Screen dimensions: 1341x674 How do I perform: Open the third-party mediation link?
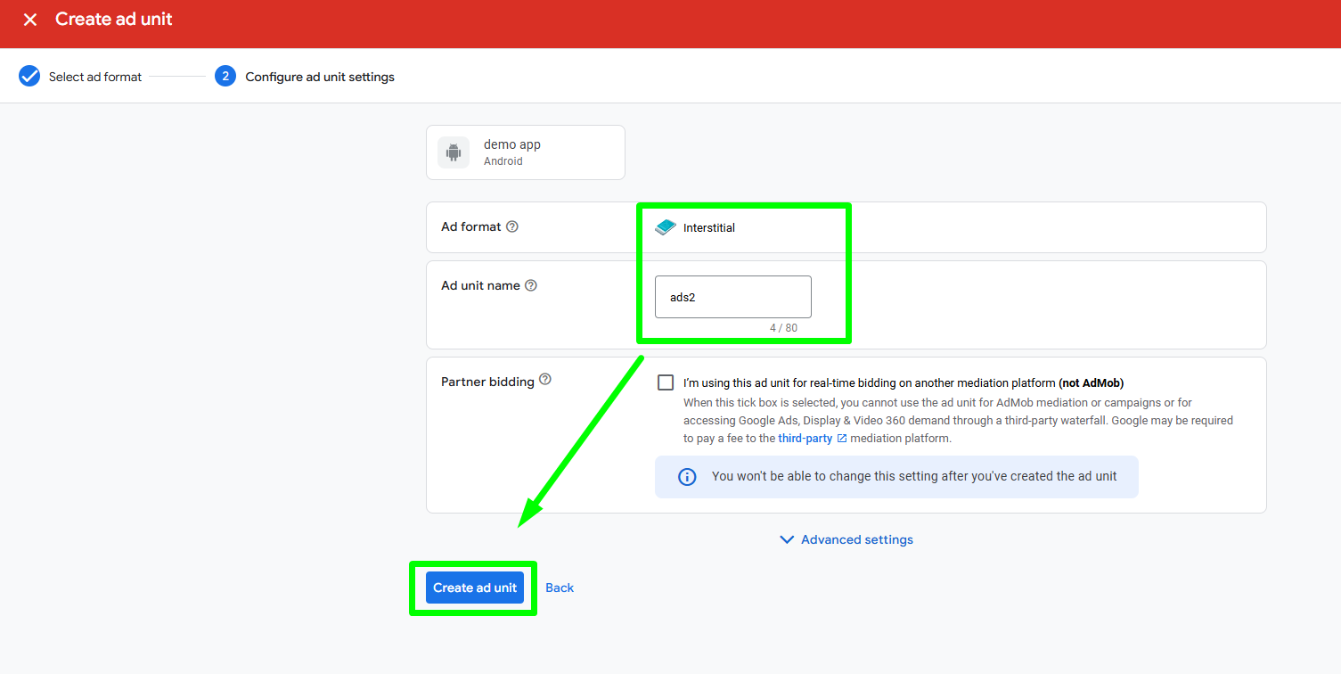(x=805, y=439)
